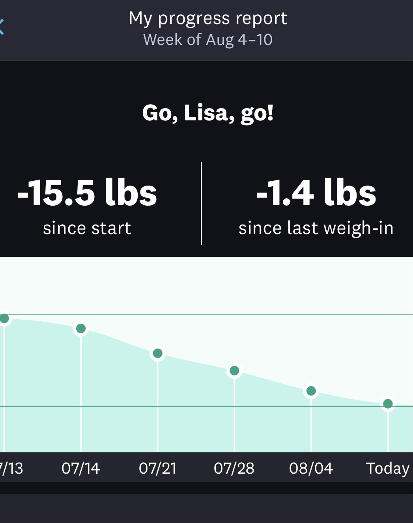Image resolution: width=413 pixels, height=523 pixels.
Task: Select the partially visible leftmost data point
Action: tap(4, 319)
